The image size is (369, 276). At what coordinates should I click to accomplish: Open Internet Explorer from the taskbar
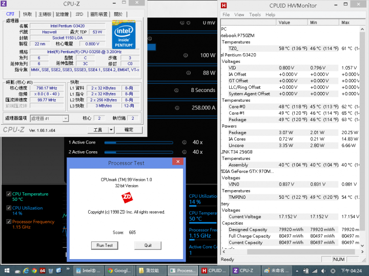26,270
